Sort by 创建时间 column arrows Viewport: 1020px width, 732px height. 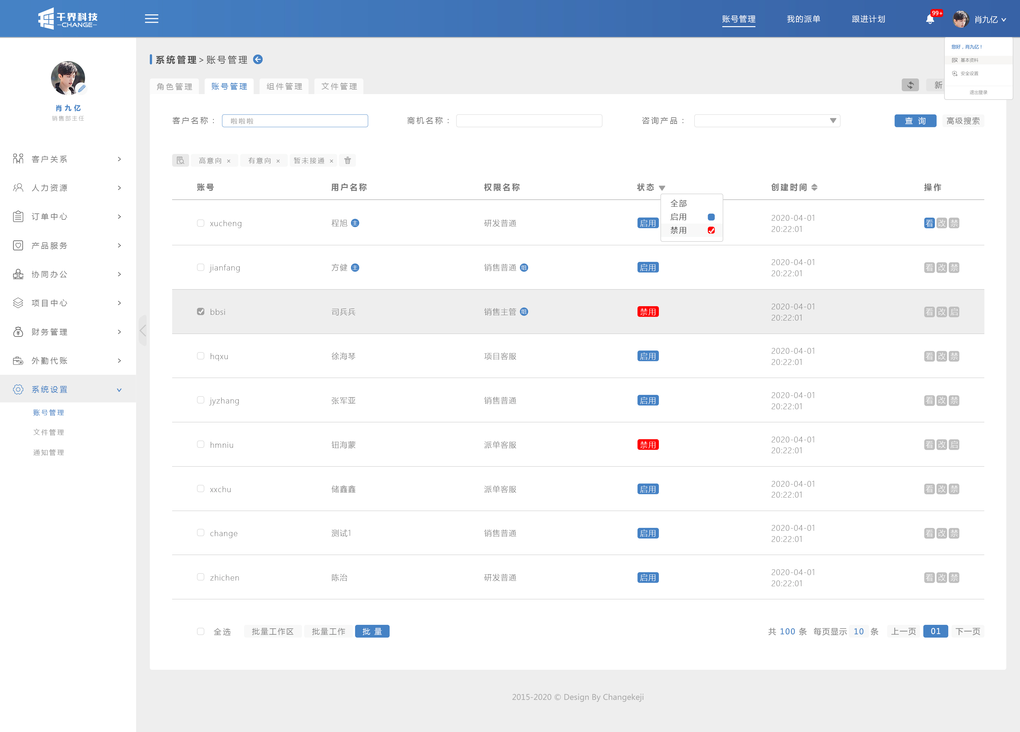(814, 188)
